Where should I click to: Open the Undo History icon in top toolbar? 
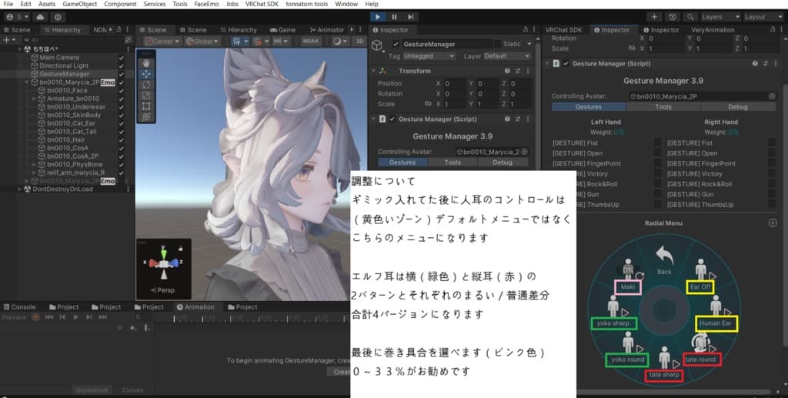[674, 16]
